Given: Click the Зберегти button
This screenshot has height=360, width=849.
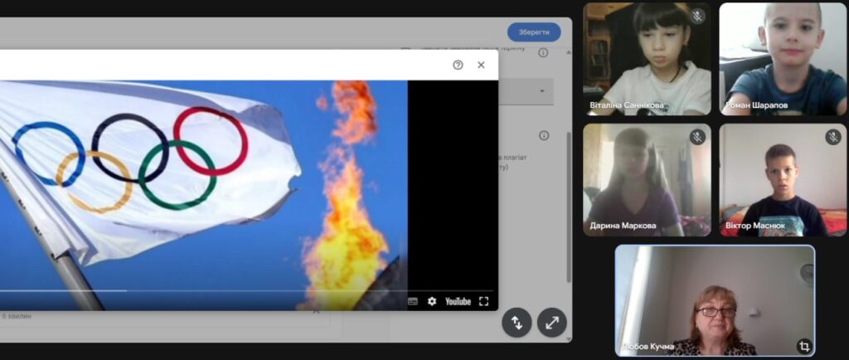Looking at the screenshot, I should tap(534, 32).
